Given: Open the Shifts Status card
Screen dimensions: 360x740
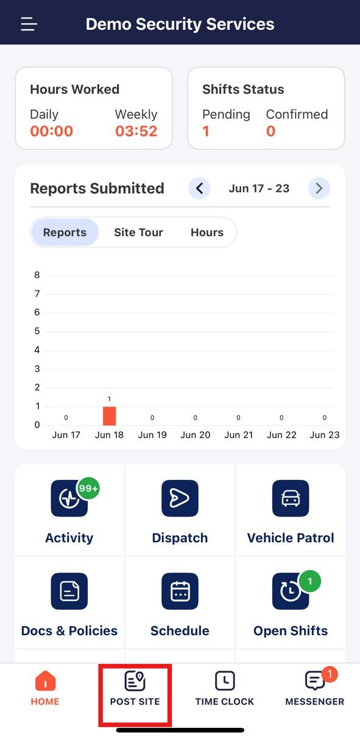Looking at the screenshot, I should [266, 108].
